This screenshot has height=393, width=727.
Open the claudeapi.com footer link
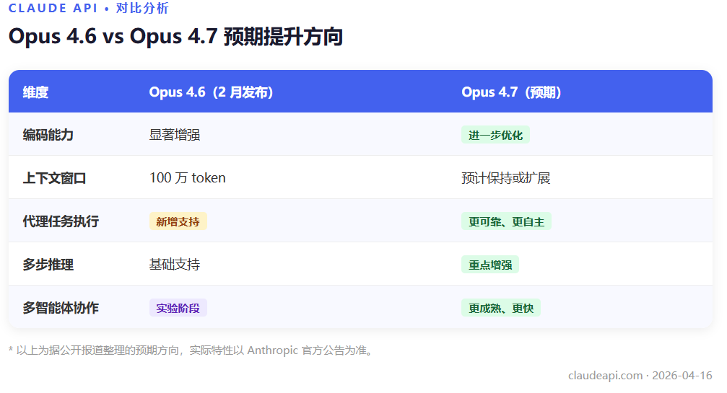coord(605,376)
